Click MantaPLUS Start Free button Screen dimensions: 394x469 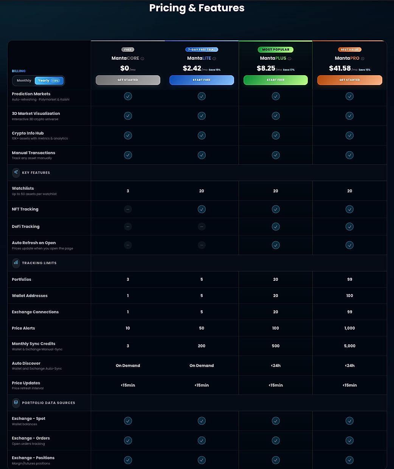click(x=276, y=80)
